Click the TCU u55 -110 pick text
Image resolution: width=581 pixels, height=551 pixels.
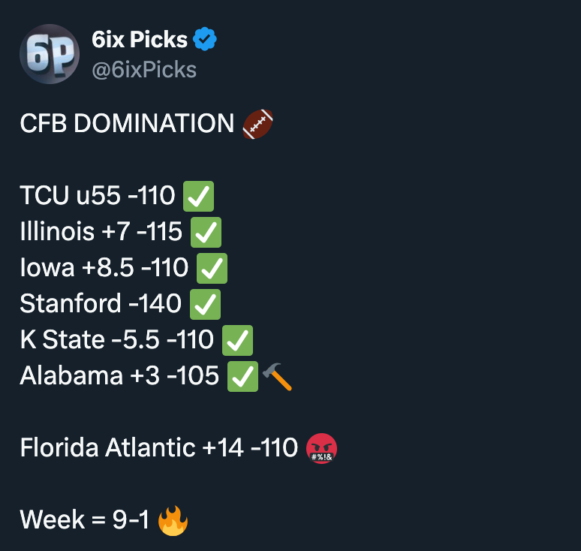97,196
